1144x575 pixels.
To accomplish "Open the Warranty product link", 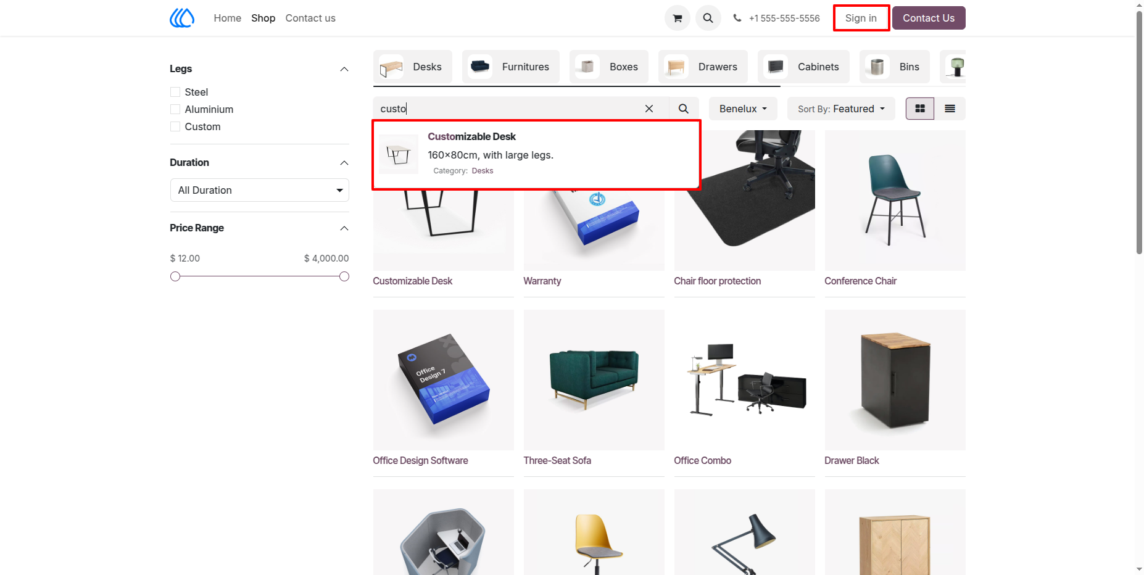I will (542, 281).
